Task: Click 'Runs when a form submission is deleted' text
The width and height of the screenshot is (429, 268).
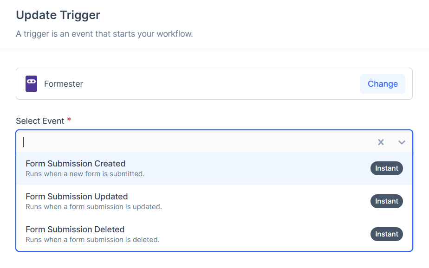Action: point(92,240)
